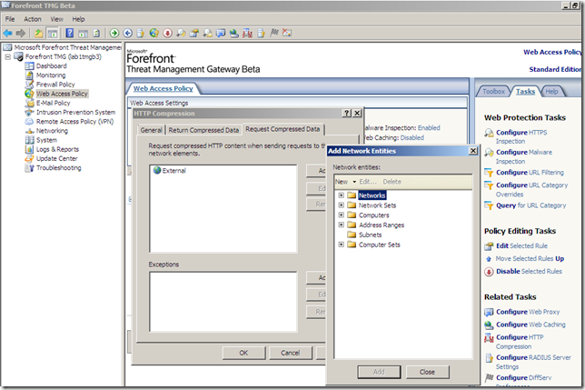Open the New dropdown in Add Network Entities
The image size is (585, 390).
(345, 182)
